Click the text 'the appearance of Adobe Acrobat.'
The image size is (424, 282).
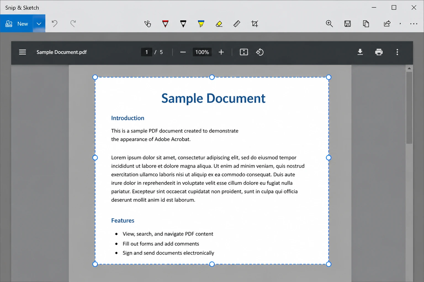pyautogui.click(x=151, y=139)
